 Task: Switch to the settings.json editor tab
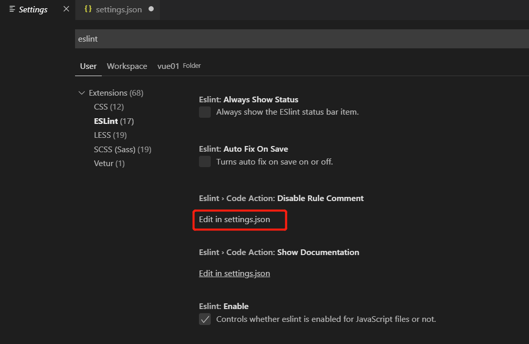pyautogui.click(x=118, y=10)
